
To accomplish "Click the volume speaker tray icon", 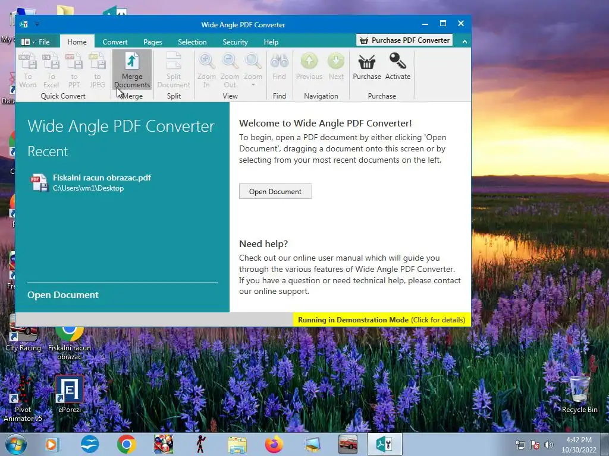I will tap(549, 445).
